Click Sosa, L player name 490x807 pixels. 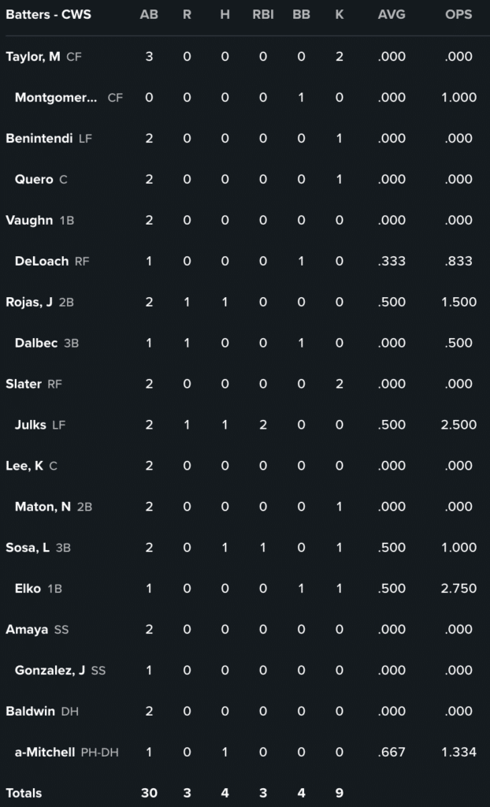click(x=28, y=548)
